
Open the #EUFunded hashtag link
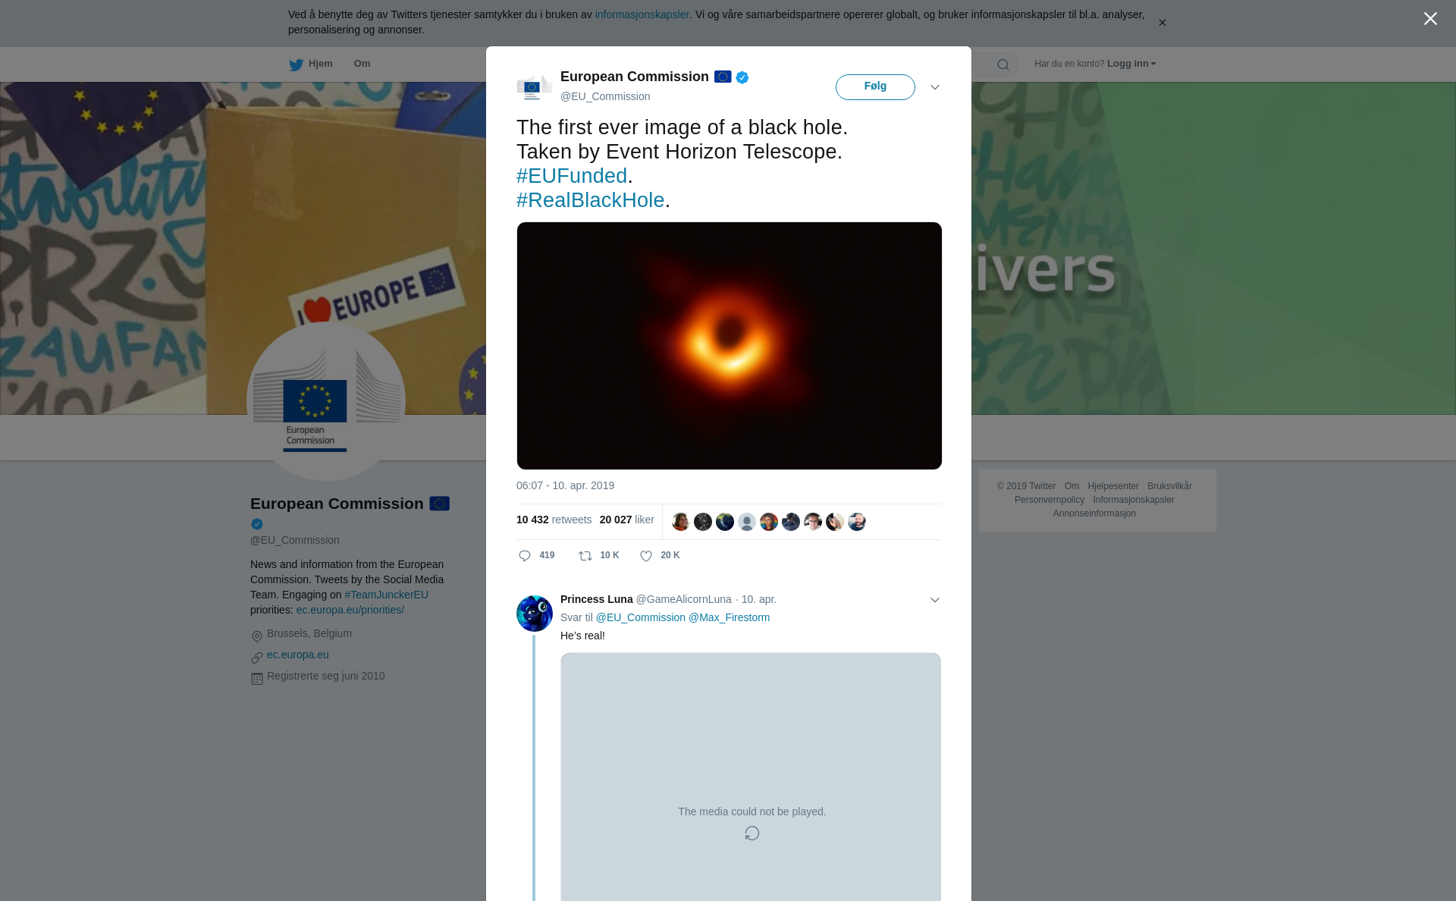pos(572,176)
